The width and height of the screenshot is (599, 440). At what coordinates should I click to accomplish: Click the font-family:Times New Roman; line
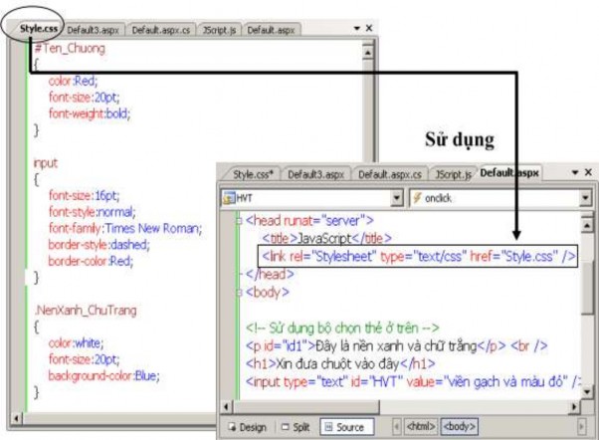(125, 229)
